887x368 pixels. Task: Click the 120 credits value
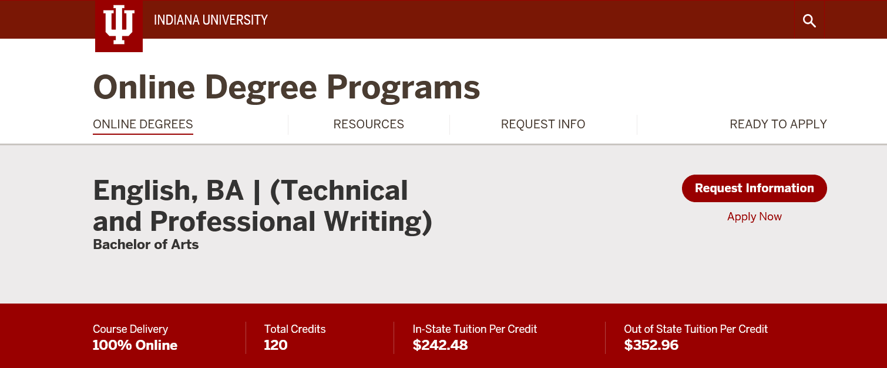[x=275, y=345]
